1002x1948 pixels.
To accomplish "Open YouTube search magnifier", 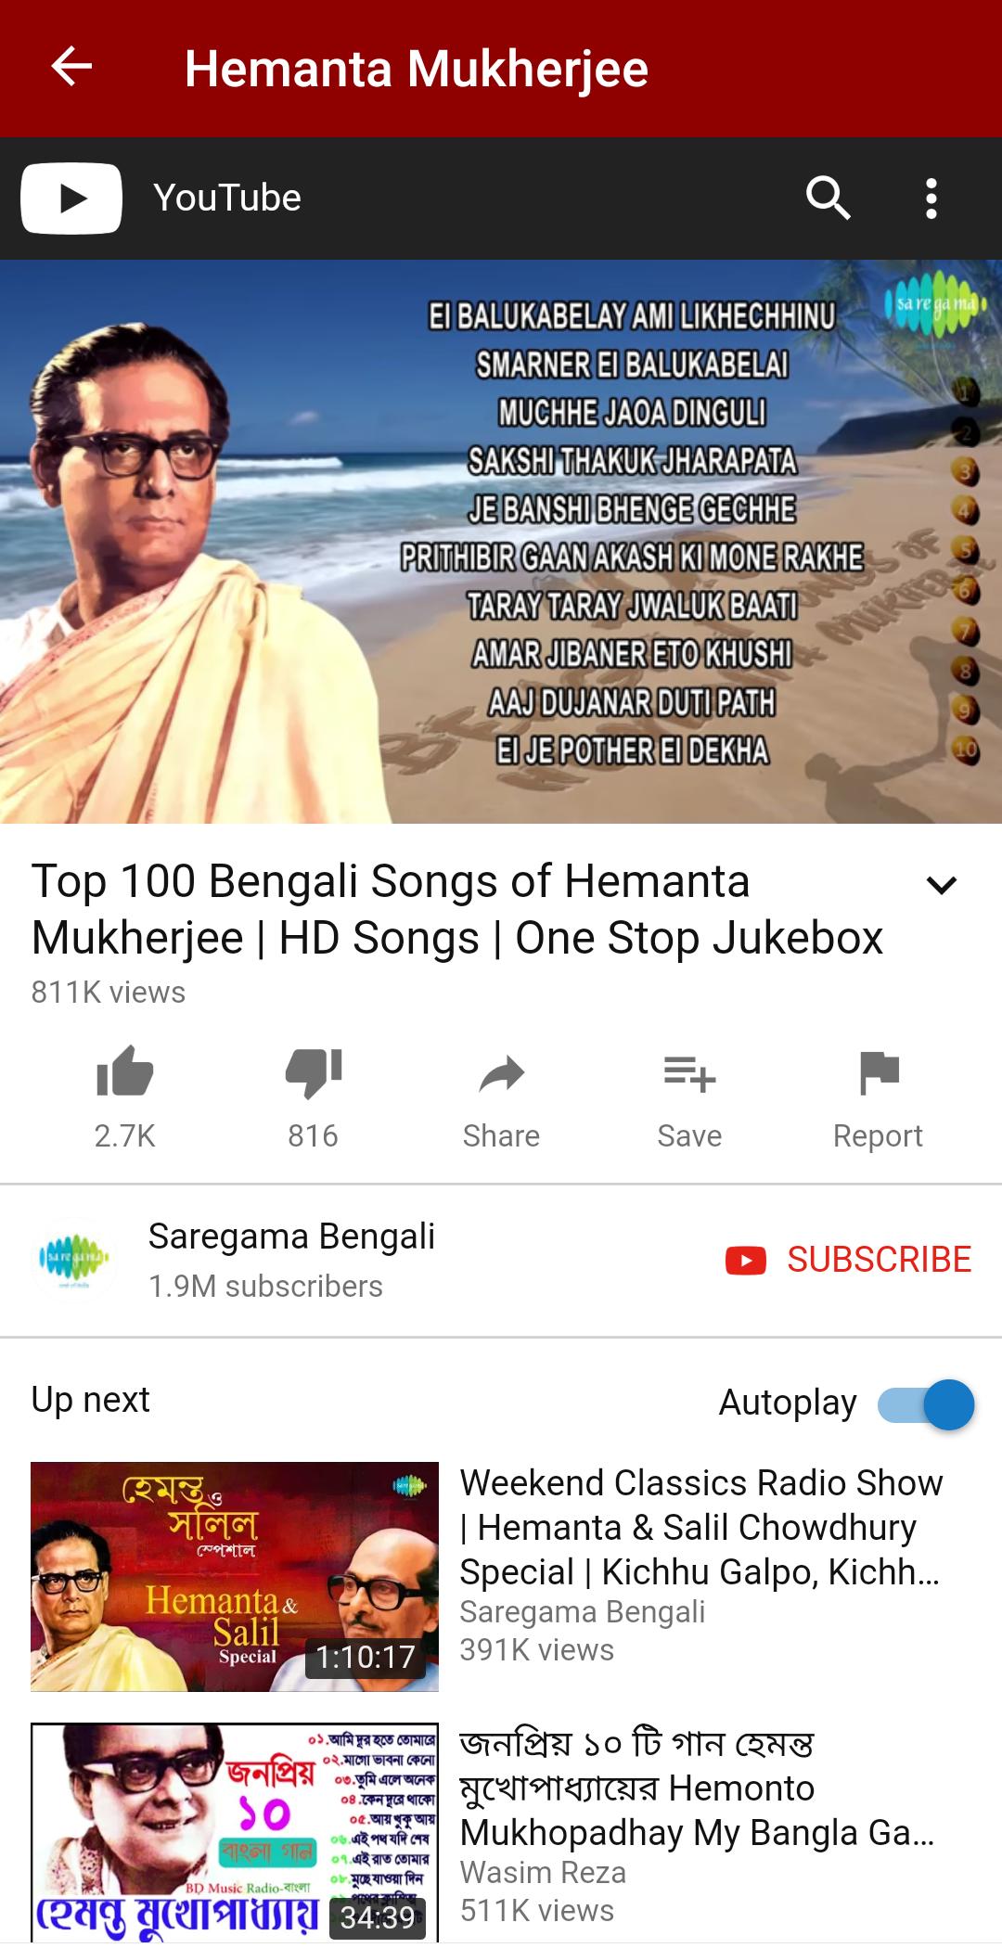I will (x=829, y=198).
